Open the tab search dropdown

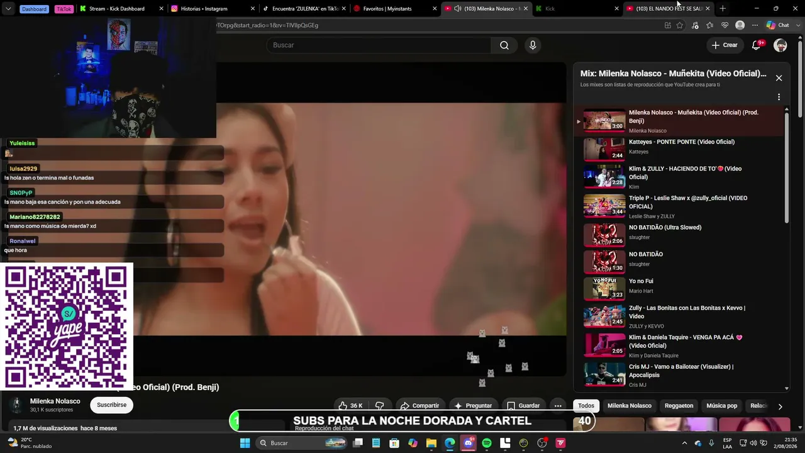tap(8, 9)
